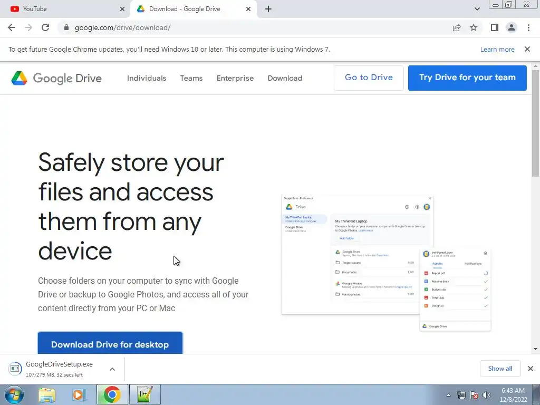The width and height of the screenshot is (540, 405).
Task: Click Learn more in the update notice
Action: [497, 49]
